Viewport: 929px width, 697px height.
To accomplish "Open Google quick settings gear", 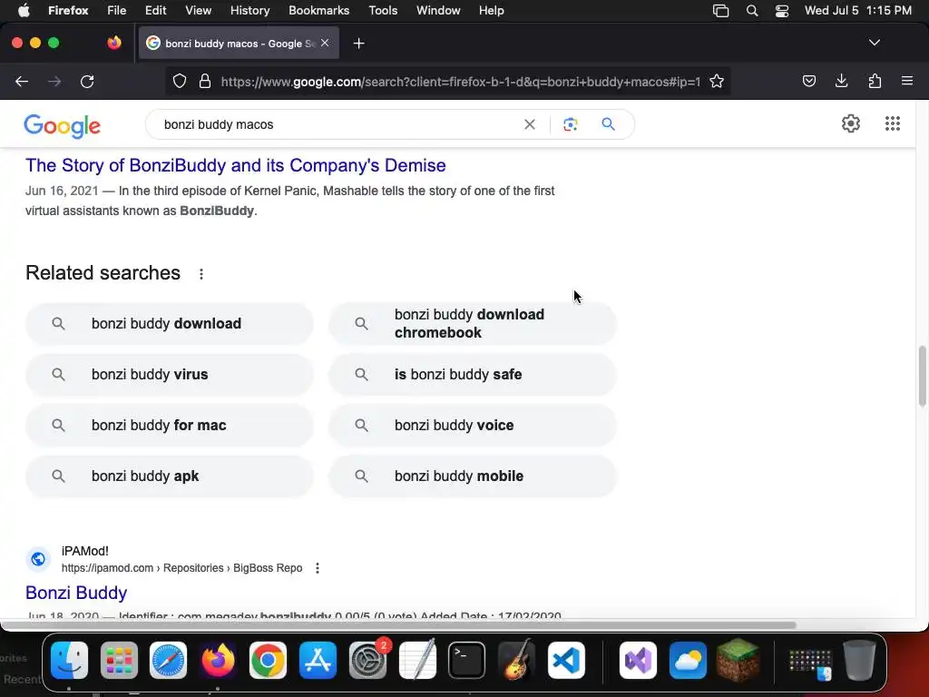I will pyautogui.click(x=851, y=124).
